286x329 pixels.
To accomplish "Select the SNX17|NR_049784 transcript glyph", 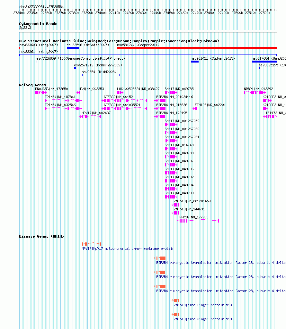I will click(x=171, y=189).
